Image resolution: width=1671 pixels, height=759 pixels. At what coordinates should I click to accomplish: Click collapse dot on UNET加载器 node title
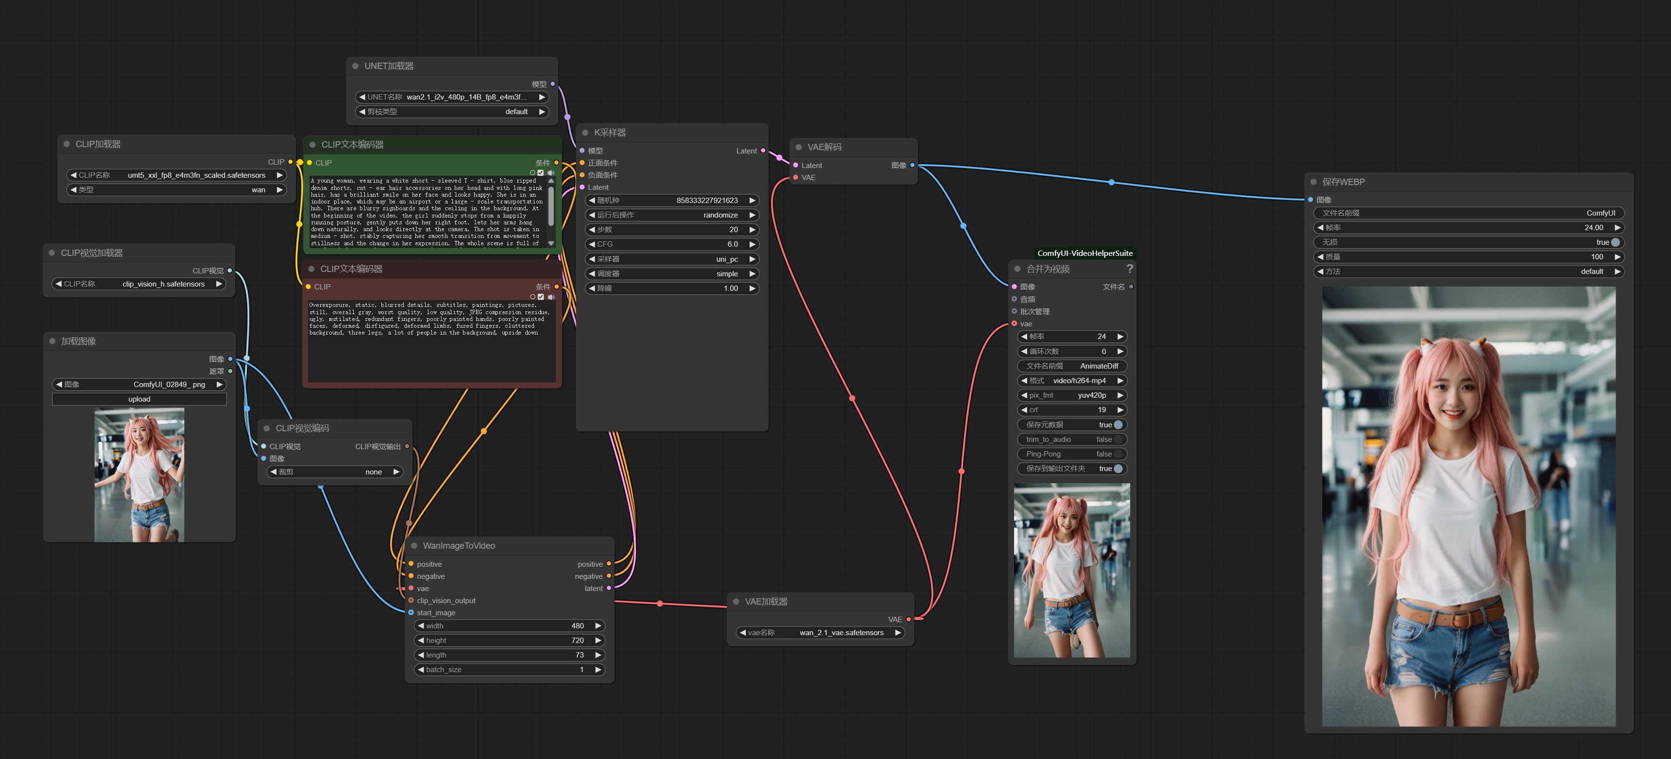(356, 66)
